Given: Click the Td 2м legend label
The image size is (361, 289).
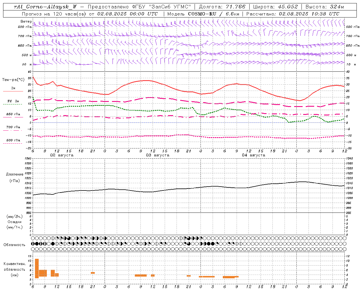Looking at the screenshot, I should 13,101.
